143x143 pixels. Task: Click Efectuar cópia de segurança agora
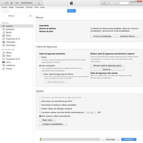pos(107,65)
